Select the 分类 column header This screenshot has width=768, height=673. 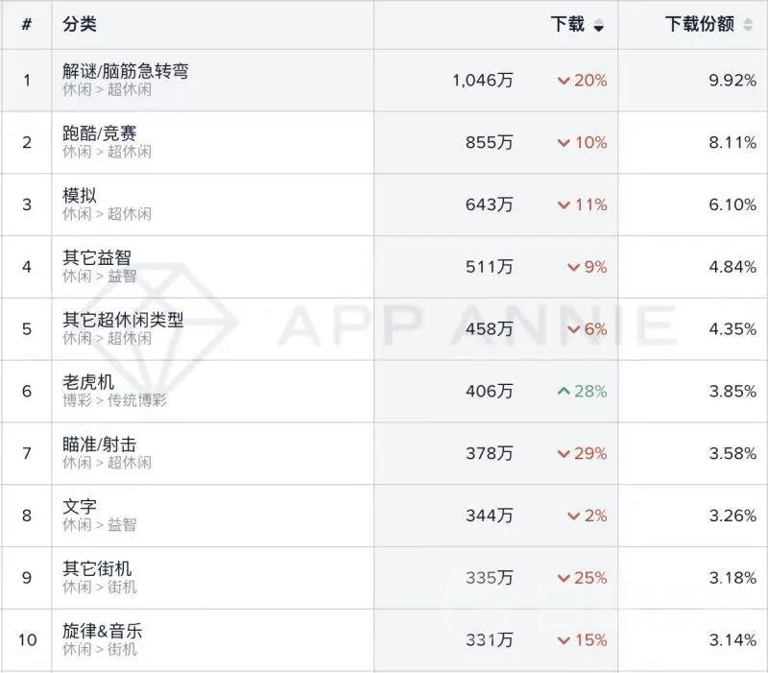coord(78,24)
